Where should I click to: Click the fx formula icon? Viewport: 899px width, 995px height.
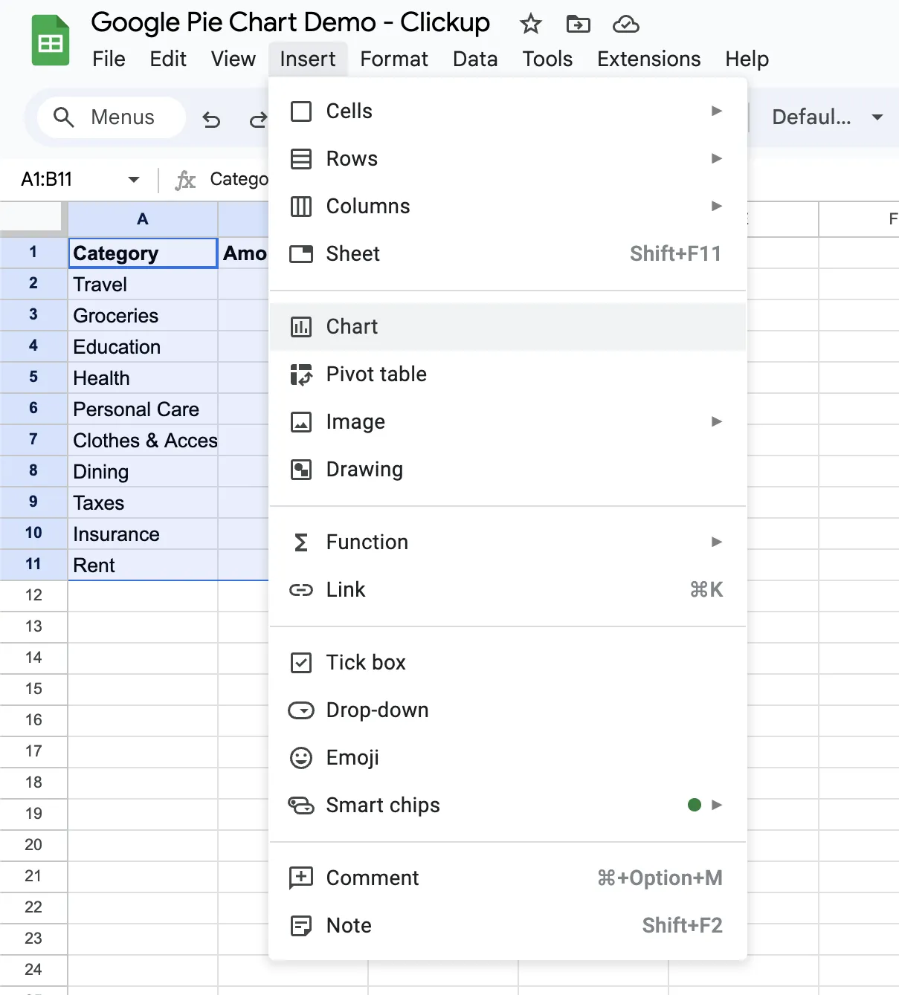click(x=185, y=180)
